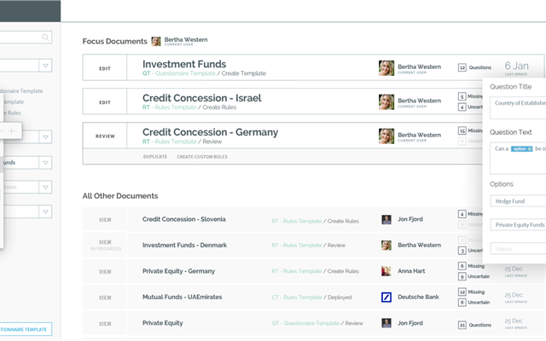Open the greyed sidebar dropdown ending in 'tates'

click(45, 188)
